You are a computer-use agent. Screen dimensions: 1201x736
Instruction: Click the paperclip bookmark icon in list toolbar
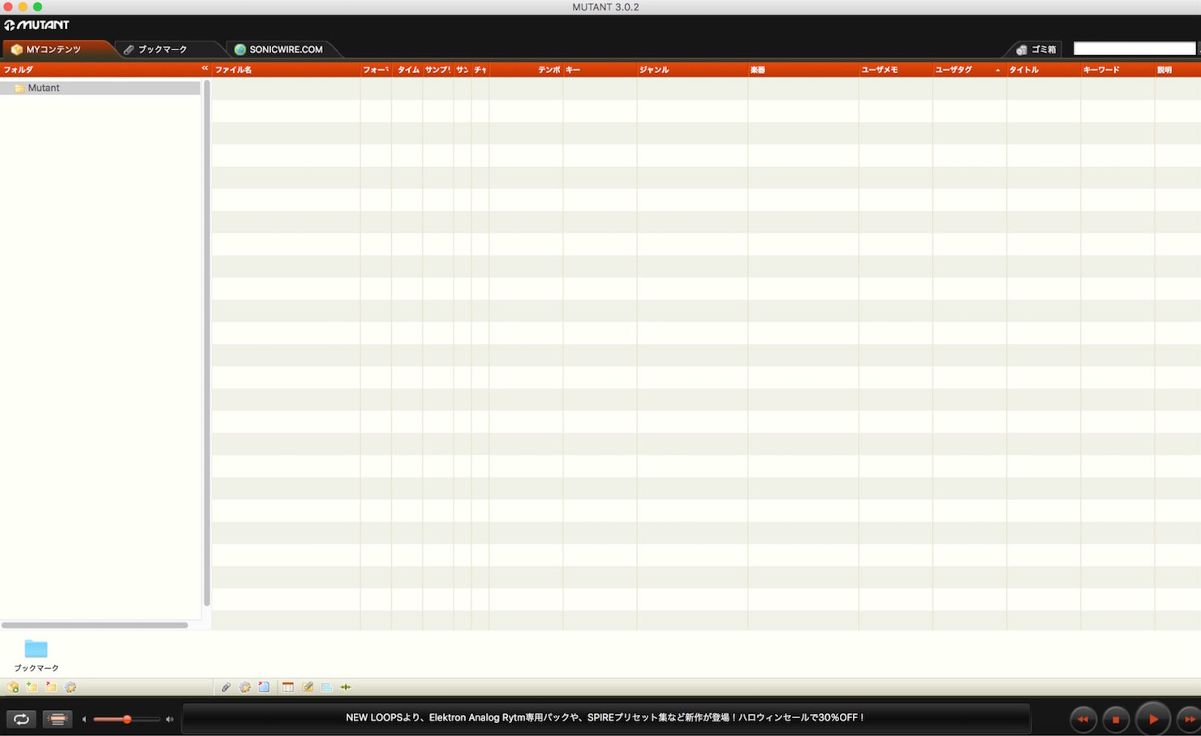[226, 687]
